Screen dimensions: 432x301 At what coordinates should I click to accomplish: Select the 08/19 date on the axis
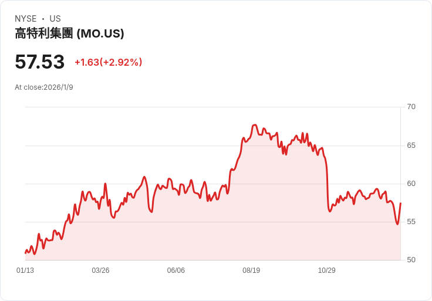251,270
